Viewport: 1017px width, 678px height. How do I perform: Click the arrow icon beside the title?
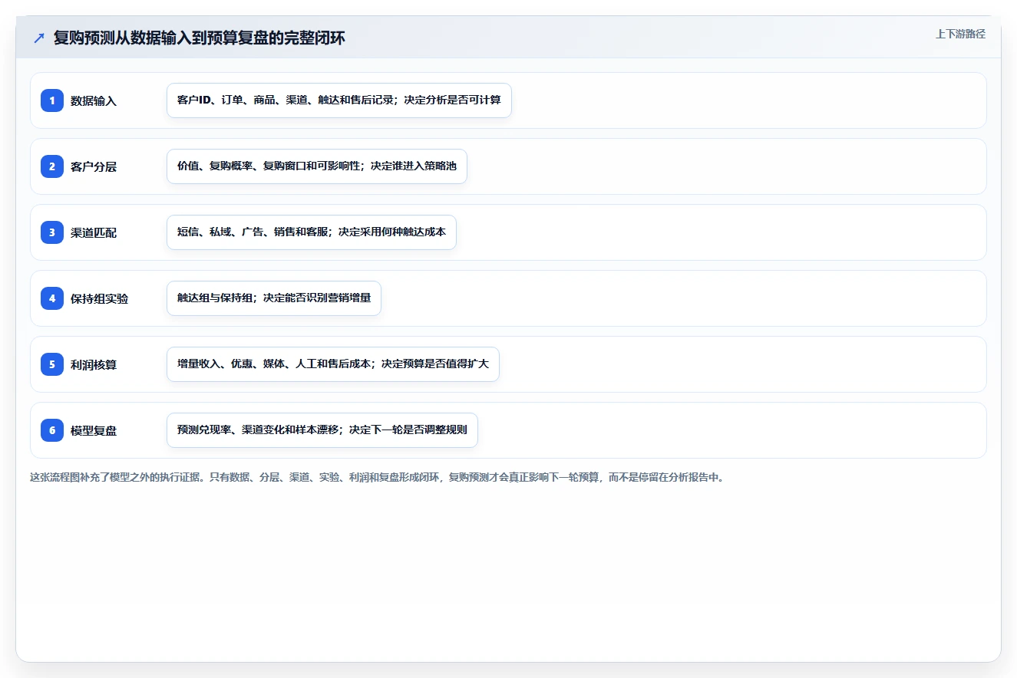click(x=38, y=38)
